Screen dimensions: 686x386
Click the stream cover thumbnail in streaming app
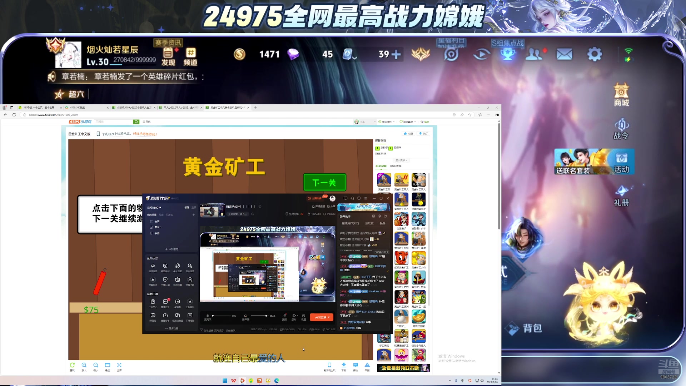(x=212, y=211)
